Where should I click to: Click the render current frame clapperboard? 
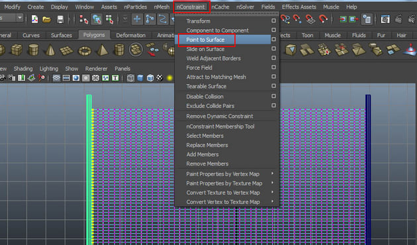click(398, 19)
